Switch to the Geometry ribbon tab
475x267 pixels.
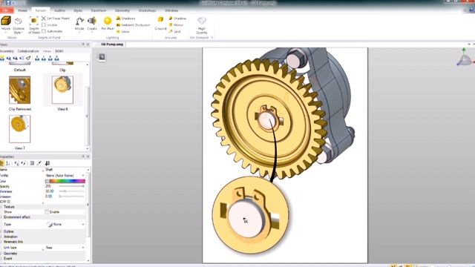(122, 10)
